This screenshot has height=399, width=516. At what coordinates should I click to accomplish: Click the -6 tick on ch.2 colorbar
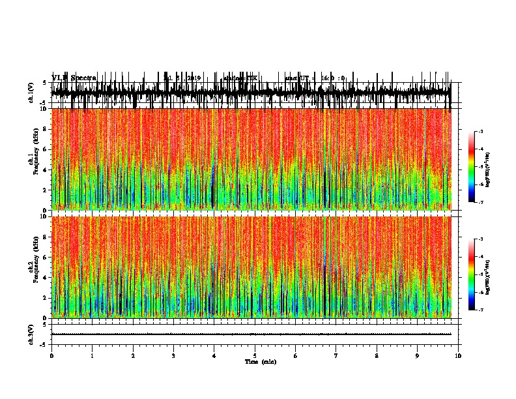click(x=481, y=292)
